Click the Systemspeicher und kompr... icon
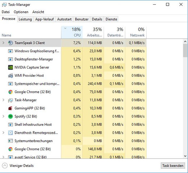 click(10, 84)
